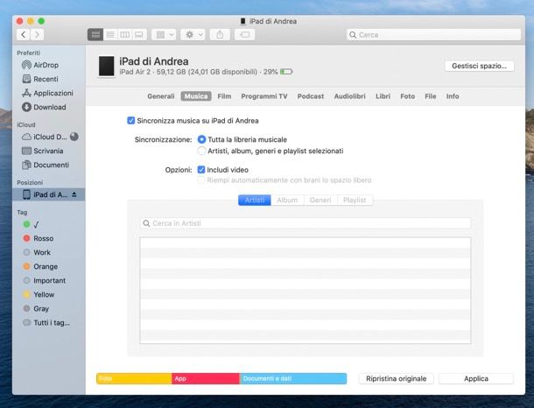
Task: Click the Share toolbar icon
Action: coord(220,34)
